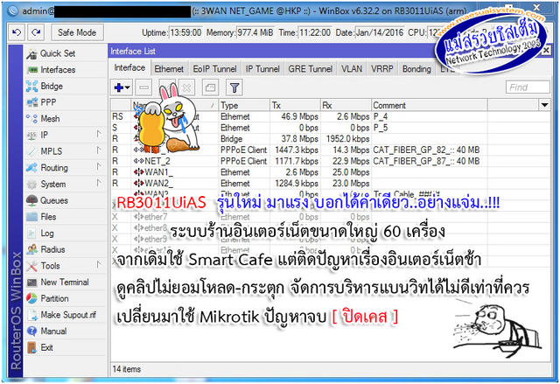The image size is (560, 384).
Task: Switch to the EoIP Tunnel tab
Action: [x=214, y=69]
